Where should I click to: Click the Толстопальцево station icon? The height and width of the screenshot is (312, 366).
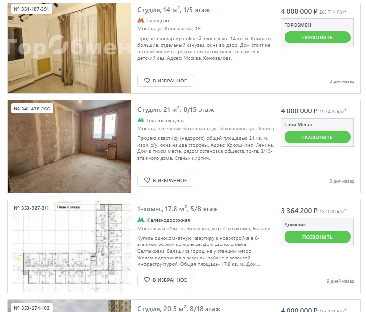pyautogui.click(x=141, y=121)
